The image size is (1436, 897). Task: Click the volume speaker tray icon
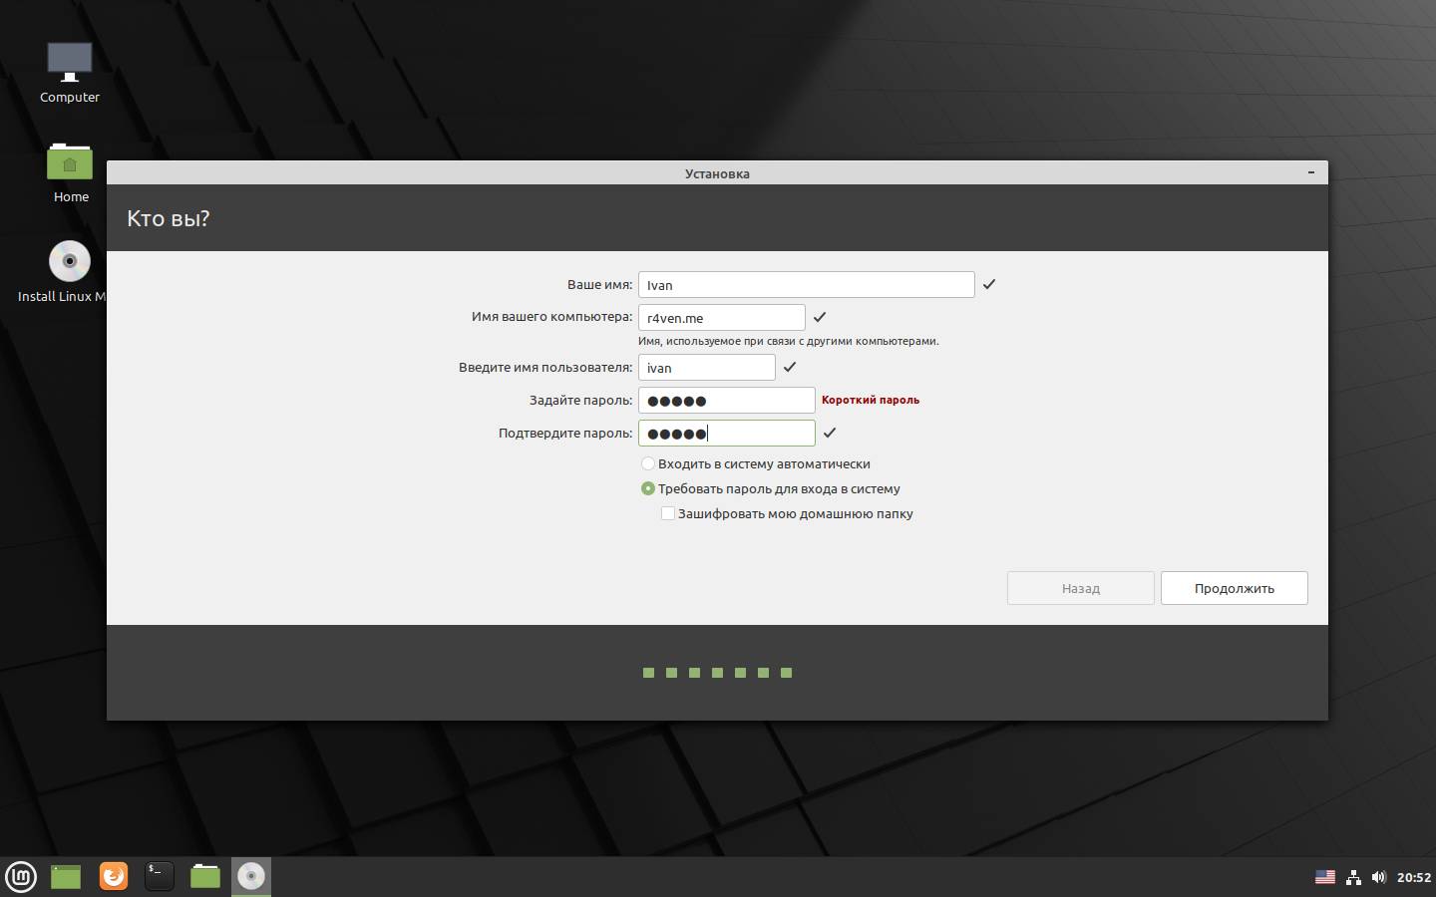pos(1379,877)
